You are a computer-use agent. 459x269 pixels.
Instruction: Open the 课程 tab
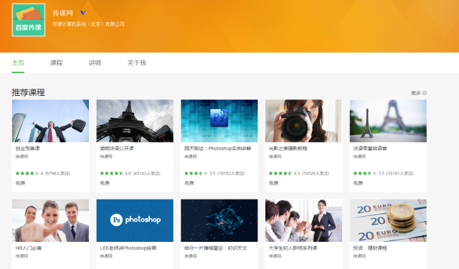tap(57, 63)
